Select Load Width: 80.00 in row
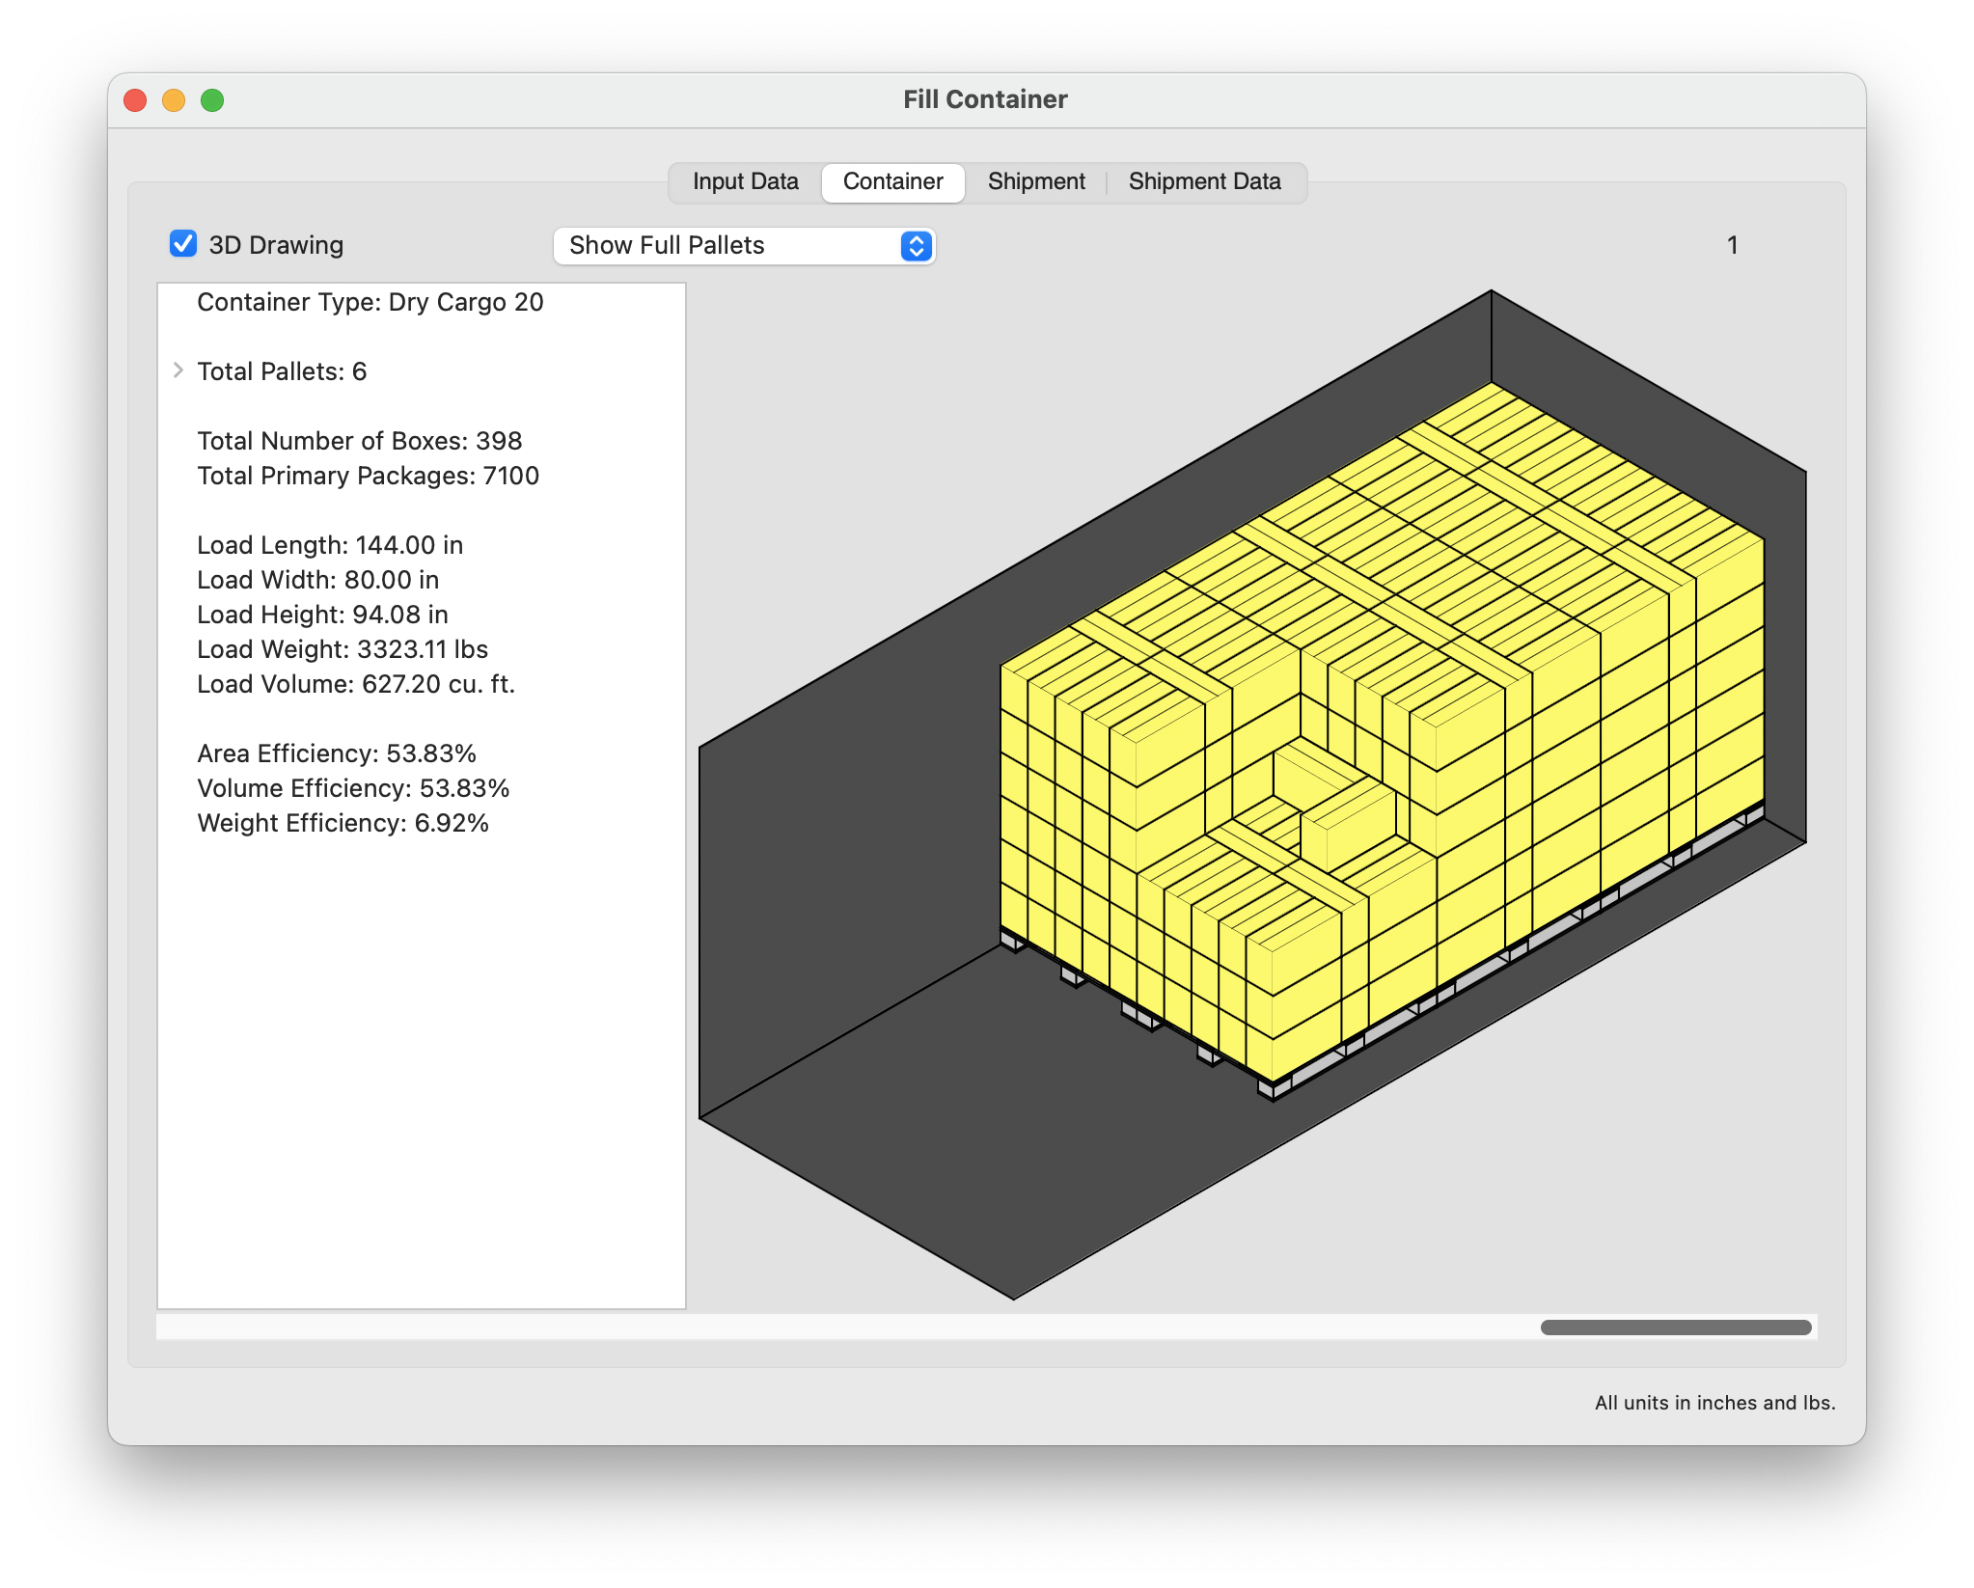The height and width of the screenshot is (1588, 1974). pos(422,580)
